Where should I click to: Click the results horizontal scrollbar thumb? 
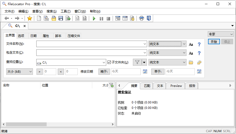(x=26, y=124)
